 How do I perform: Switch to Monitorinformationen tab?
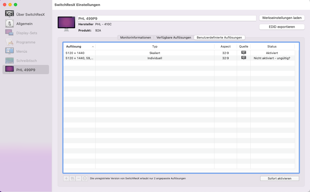tap(136, 37)
